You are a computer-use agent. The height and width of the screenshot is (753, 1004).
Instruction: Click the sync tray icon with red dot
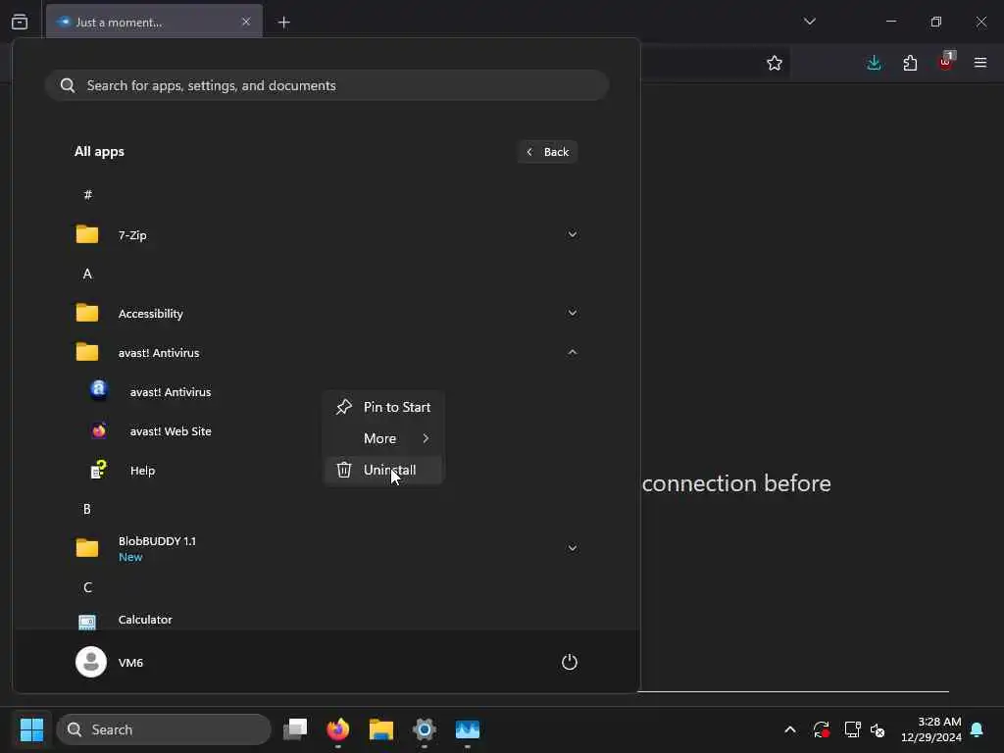[822, 729]
